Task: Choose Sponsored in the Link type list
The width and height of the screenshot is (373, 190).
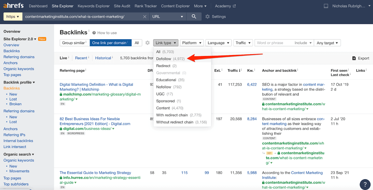Action: [x=182, y=101]
